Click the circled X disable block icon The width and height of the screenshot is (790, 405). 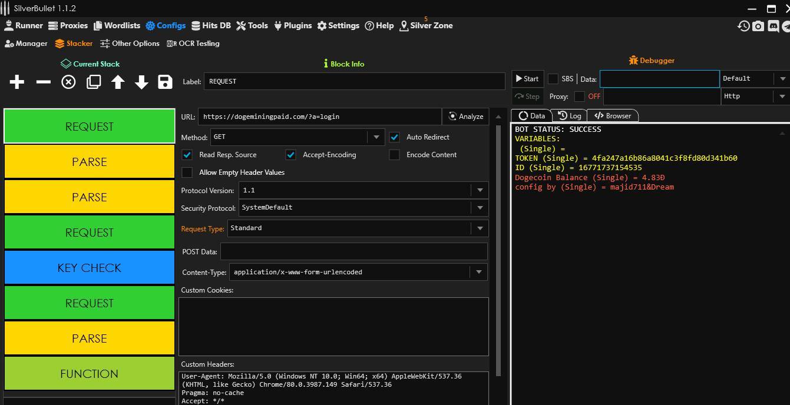coord(69,82)
